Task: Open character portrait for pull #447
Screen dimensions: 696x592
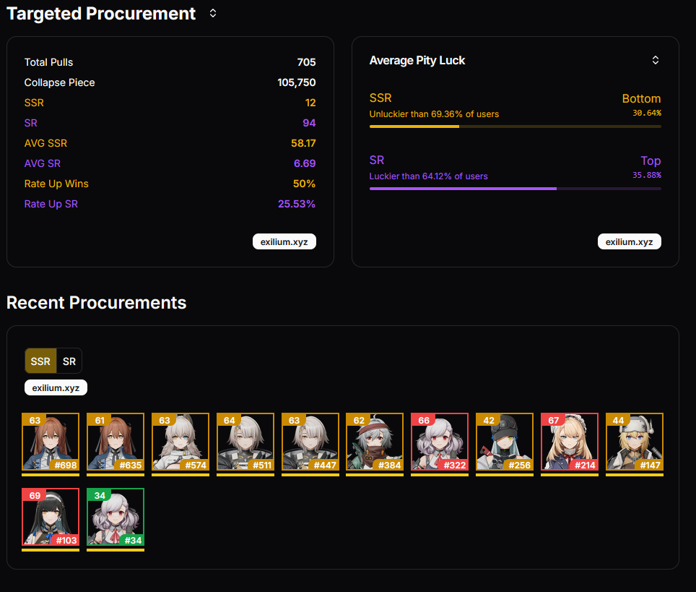Action: (x=310, y=442)
